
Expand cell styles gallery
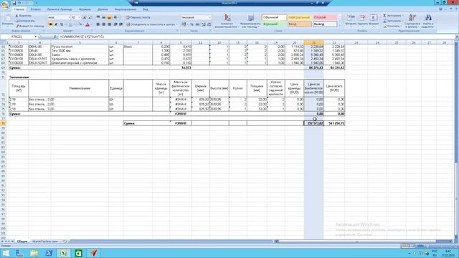[339, 26]
